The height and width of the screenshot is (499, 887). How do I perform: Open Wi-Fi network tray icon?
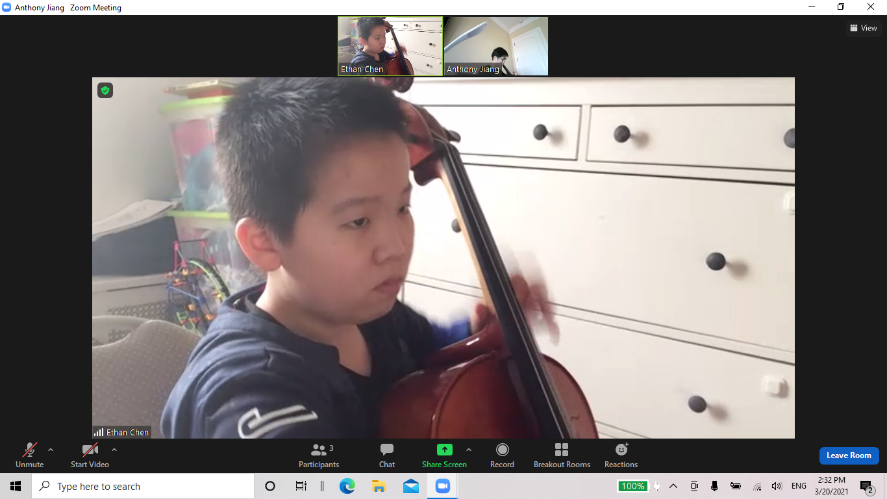(x=757, y=486)
